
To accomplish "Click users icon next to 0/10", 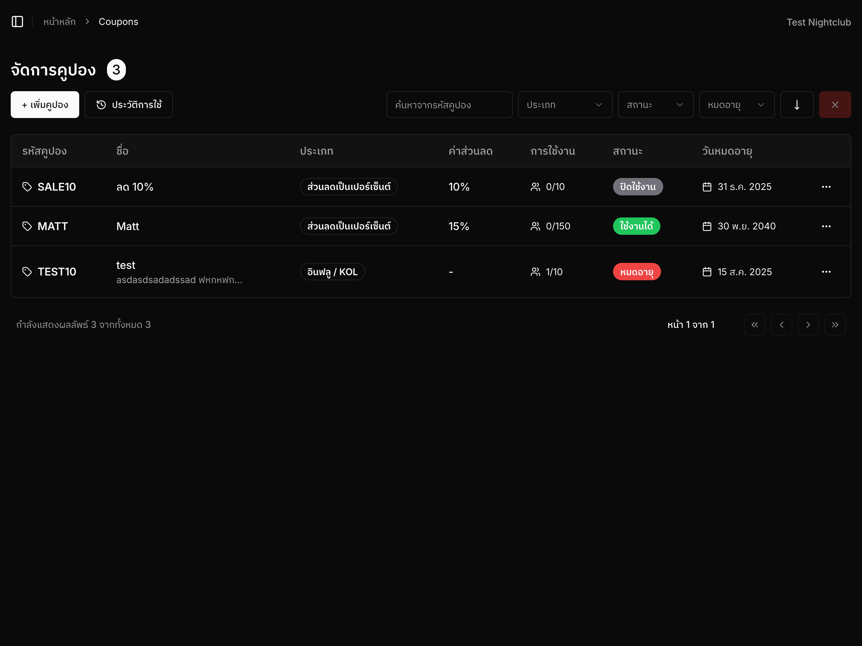I will pos(535,187).
